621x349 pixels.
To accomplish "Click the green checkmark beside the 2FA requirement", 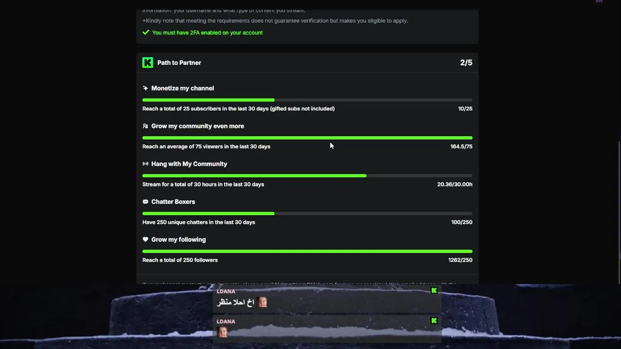I will tap(146, 32).
